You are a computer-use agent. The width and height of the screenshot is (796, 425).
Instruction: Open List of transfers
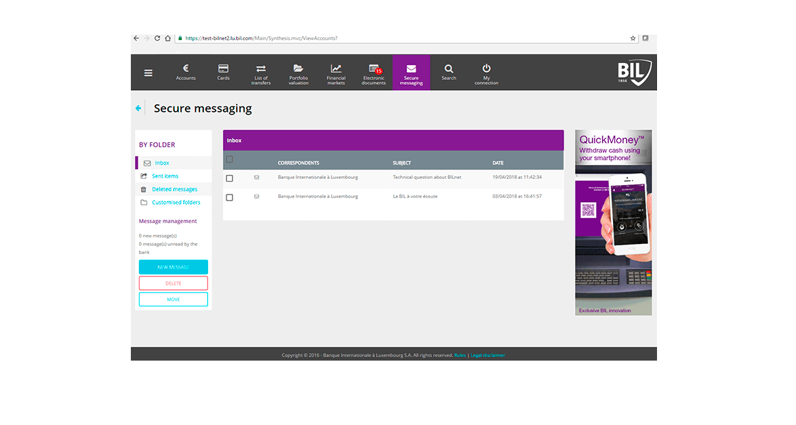(x=261, y=74)
